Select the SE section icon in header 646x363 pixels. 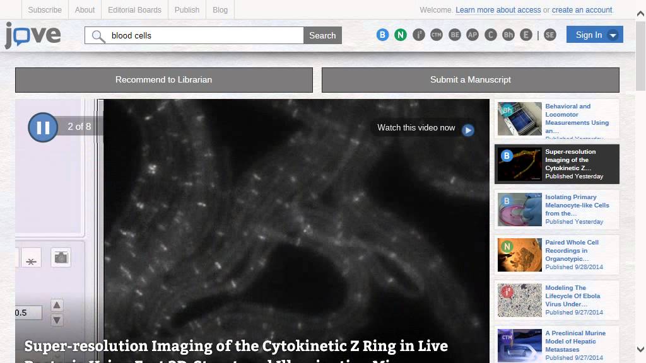[549, 35]
